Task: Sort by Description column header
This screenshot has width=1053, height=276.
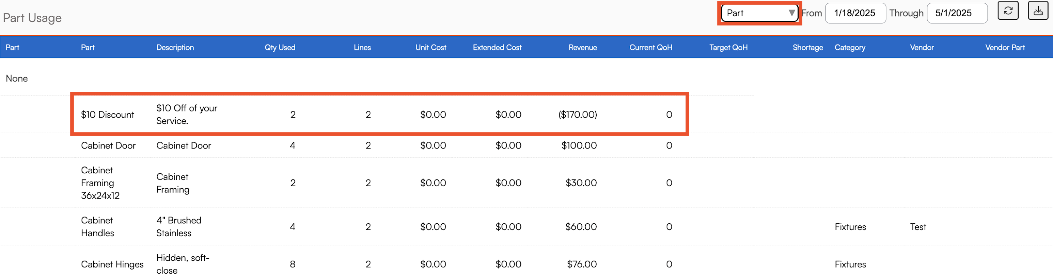Action: coord(175,47)
